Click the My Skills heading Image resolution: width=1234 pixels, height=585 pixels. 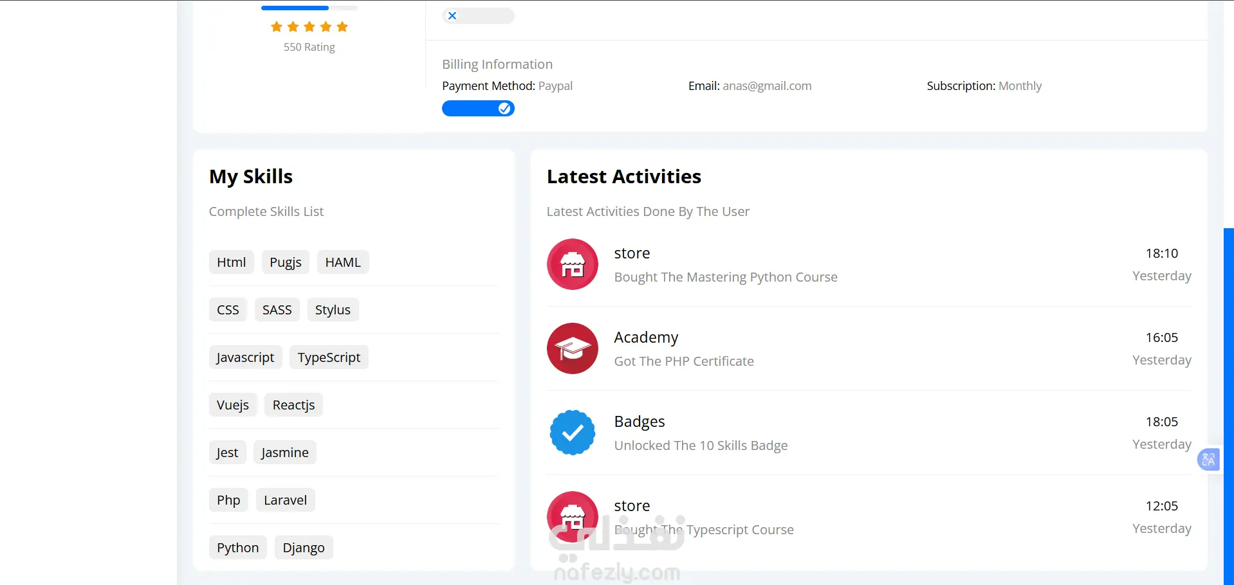coord(251,177)
